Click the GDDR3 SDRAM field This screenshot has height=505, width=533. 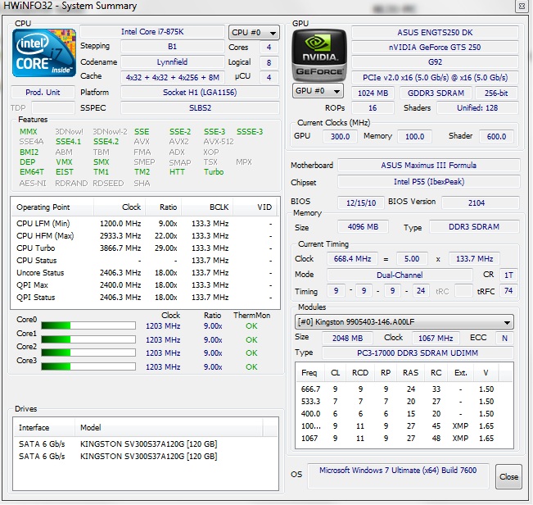tap(436, 93)
